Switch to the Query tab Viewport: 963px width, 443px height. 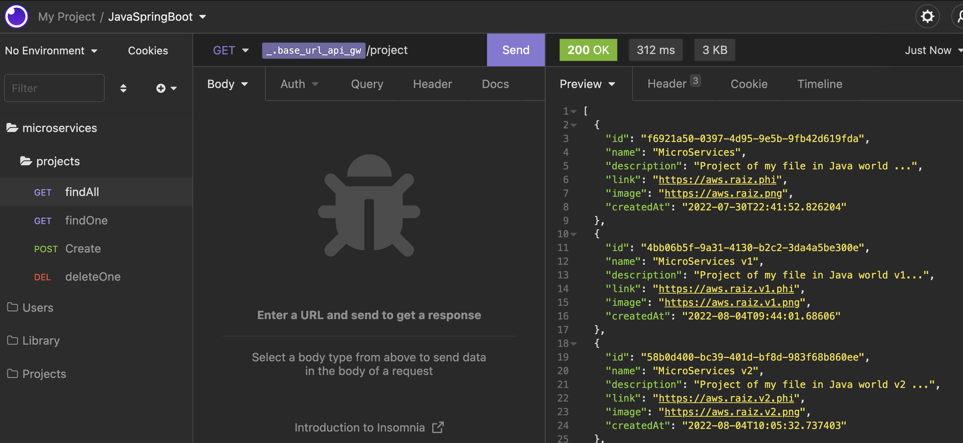coord(367,84)
